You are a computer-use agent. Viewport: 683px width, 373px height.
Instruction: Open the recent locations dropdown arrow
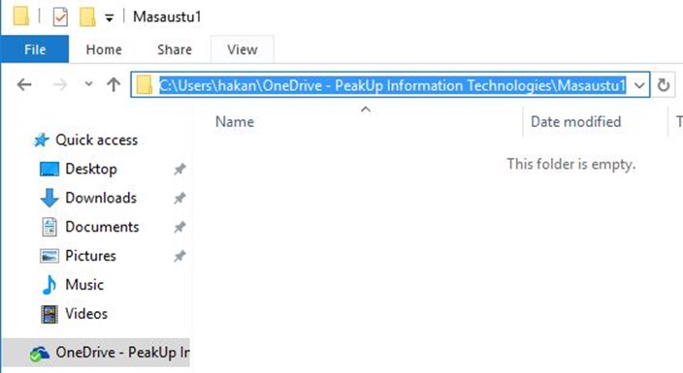click(88, 83)
